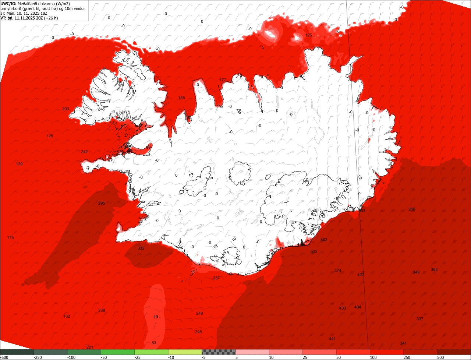Click the 374 value southeast of Iceland
Image resolution: width=471 pixels, height=360 pixels.
pyautogui.click(x=338, y=271)
